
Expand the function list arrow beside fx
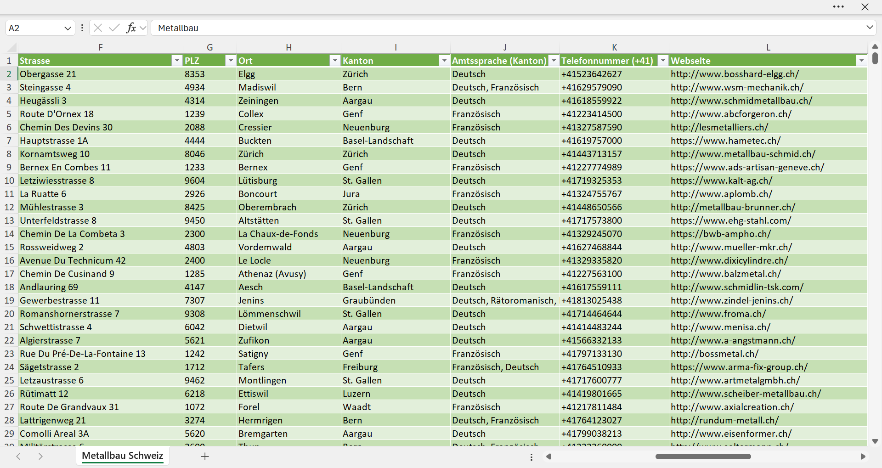coord(143,28)
